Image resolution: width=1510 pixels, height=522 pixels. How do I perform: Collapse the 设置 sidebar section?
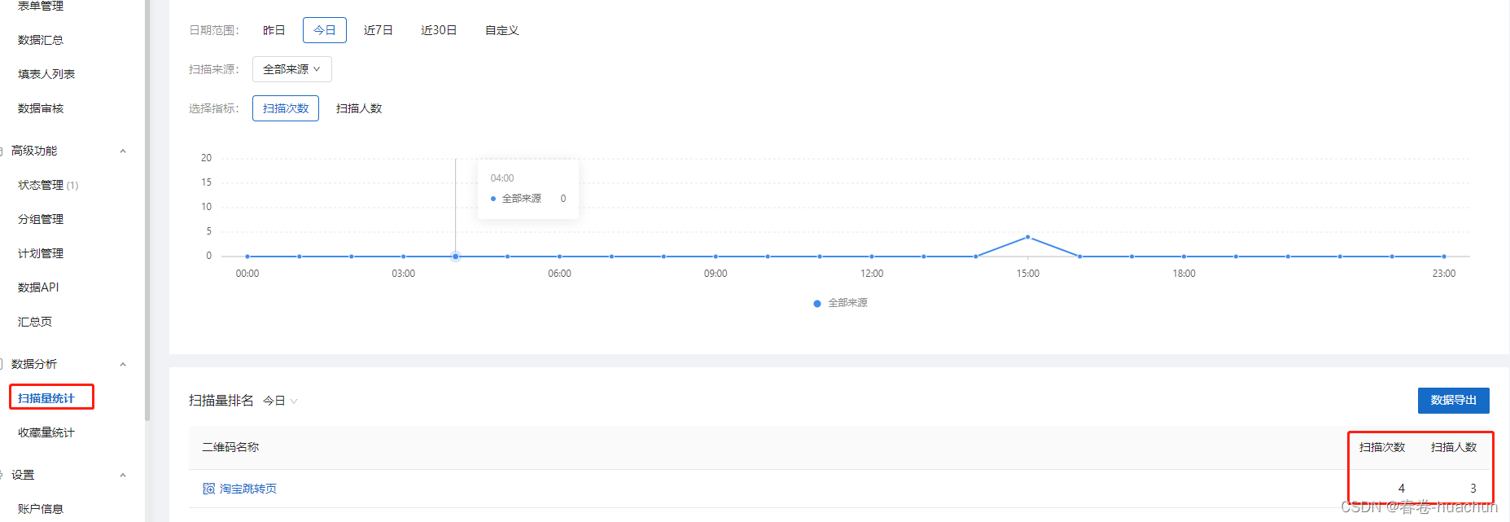[x=123, y=475]
